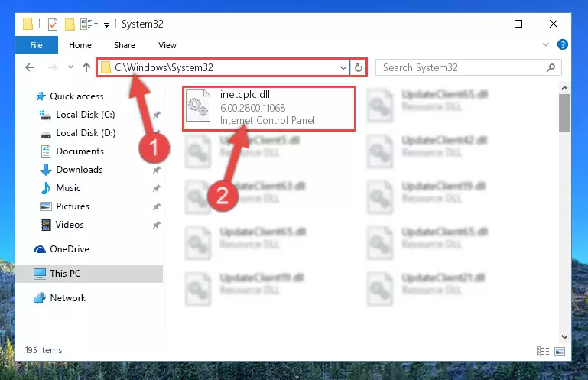The image size is (588, 380).
Task: Minimize the System32 window
Action: coord(484,24)
